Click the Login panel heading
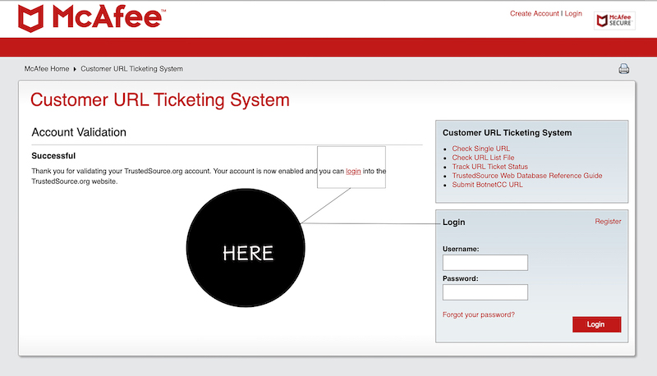Image resolution: width=657 pixels, height=376 pixels. (453, 222)
